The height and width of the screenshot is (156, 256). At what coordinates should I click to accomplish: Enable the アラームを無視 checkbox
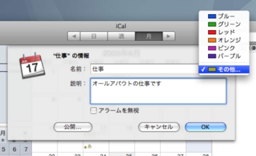pyautogui.click(x=93, y=111)
